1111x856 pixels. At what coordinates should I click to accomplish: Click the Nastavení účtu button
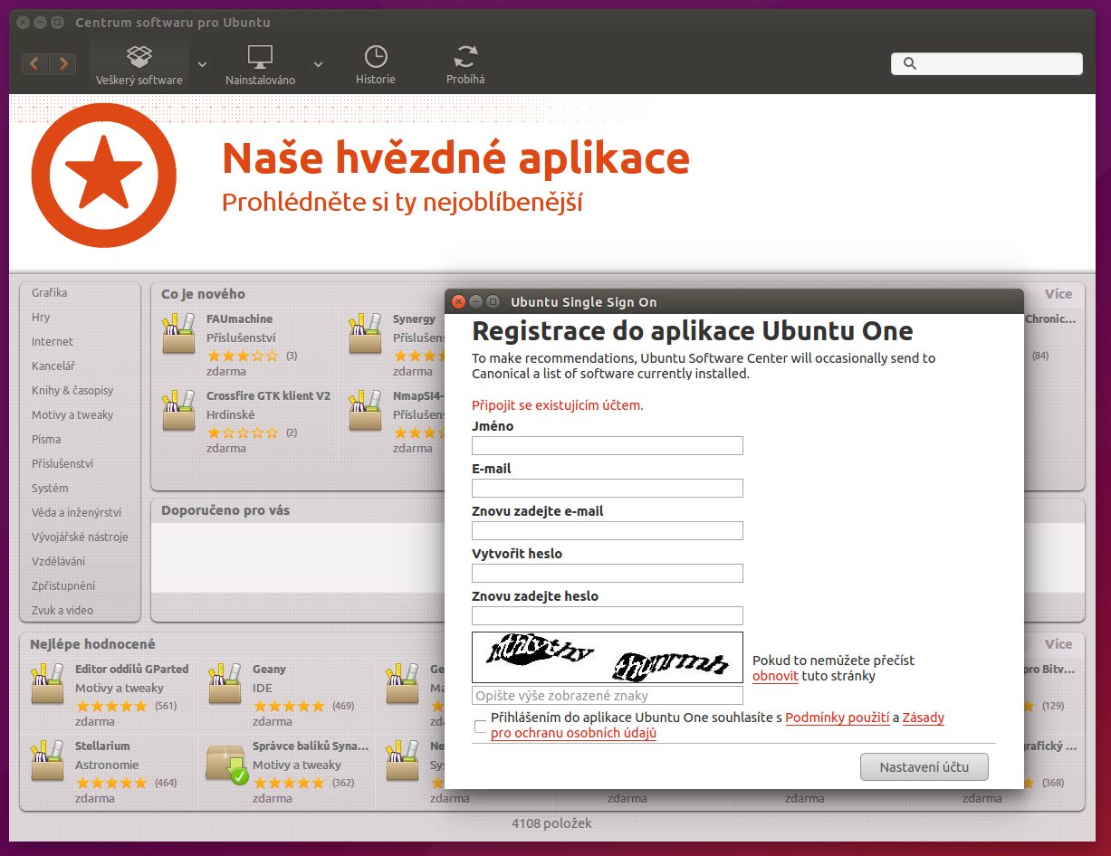pos(924,767)
